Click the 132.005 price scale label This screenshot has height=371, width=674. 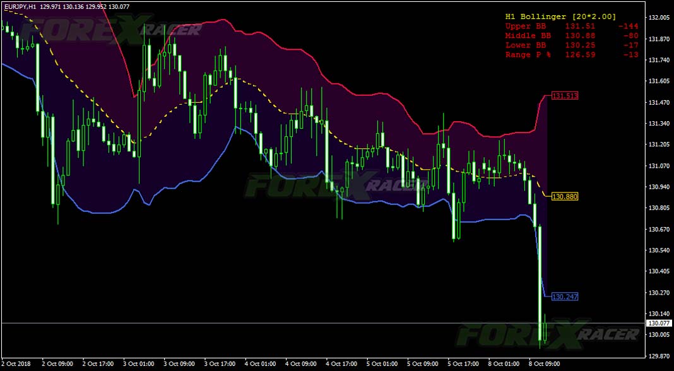click(x=658, y=18)
